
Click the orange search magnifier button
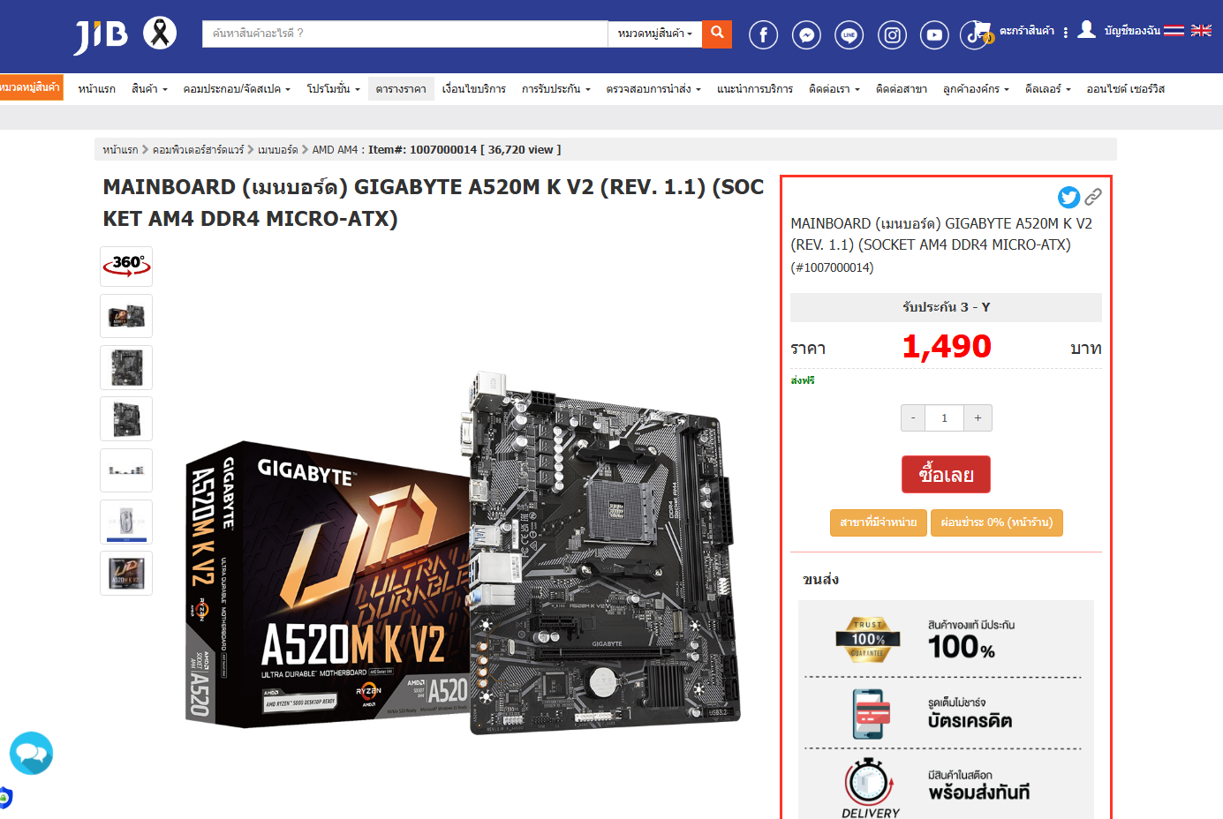[x=717, y=34]
